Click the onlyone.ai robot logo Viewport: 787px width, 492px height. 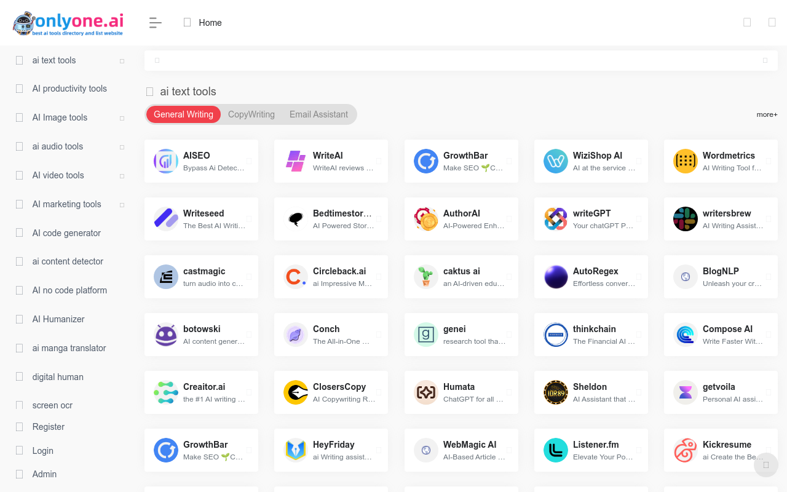point(68,23)
